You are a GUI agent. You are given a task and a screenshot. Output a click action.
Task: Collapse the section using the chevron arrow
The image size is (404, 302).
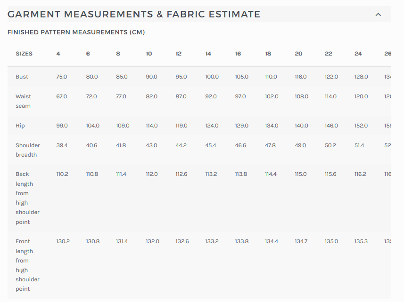point(378,15)
